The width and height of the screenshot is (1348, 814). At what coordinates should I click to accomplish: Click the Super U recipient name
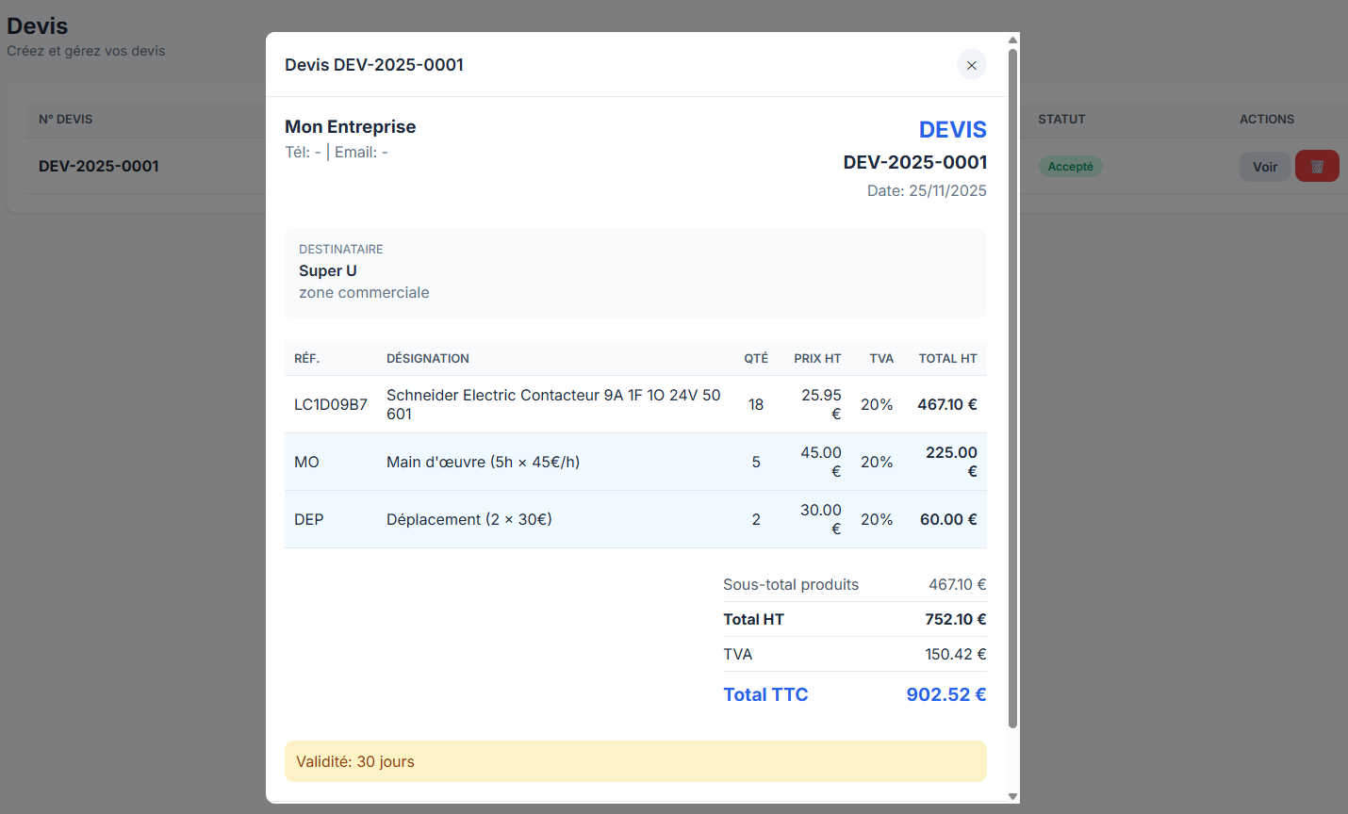click(328, 271)
